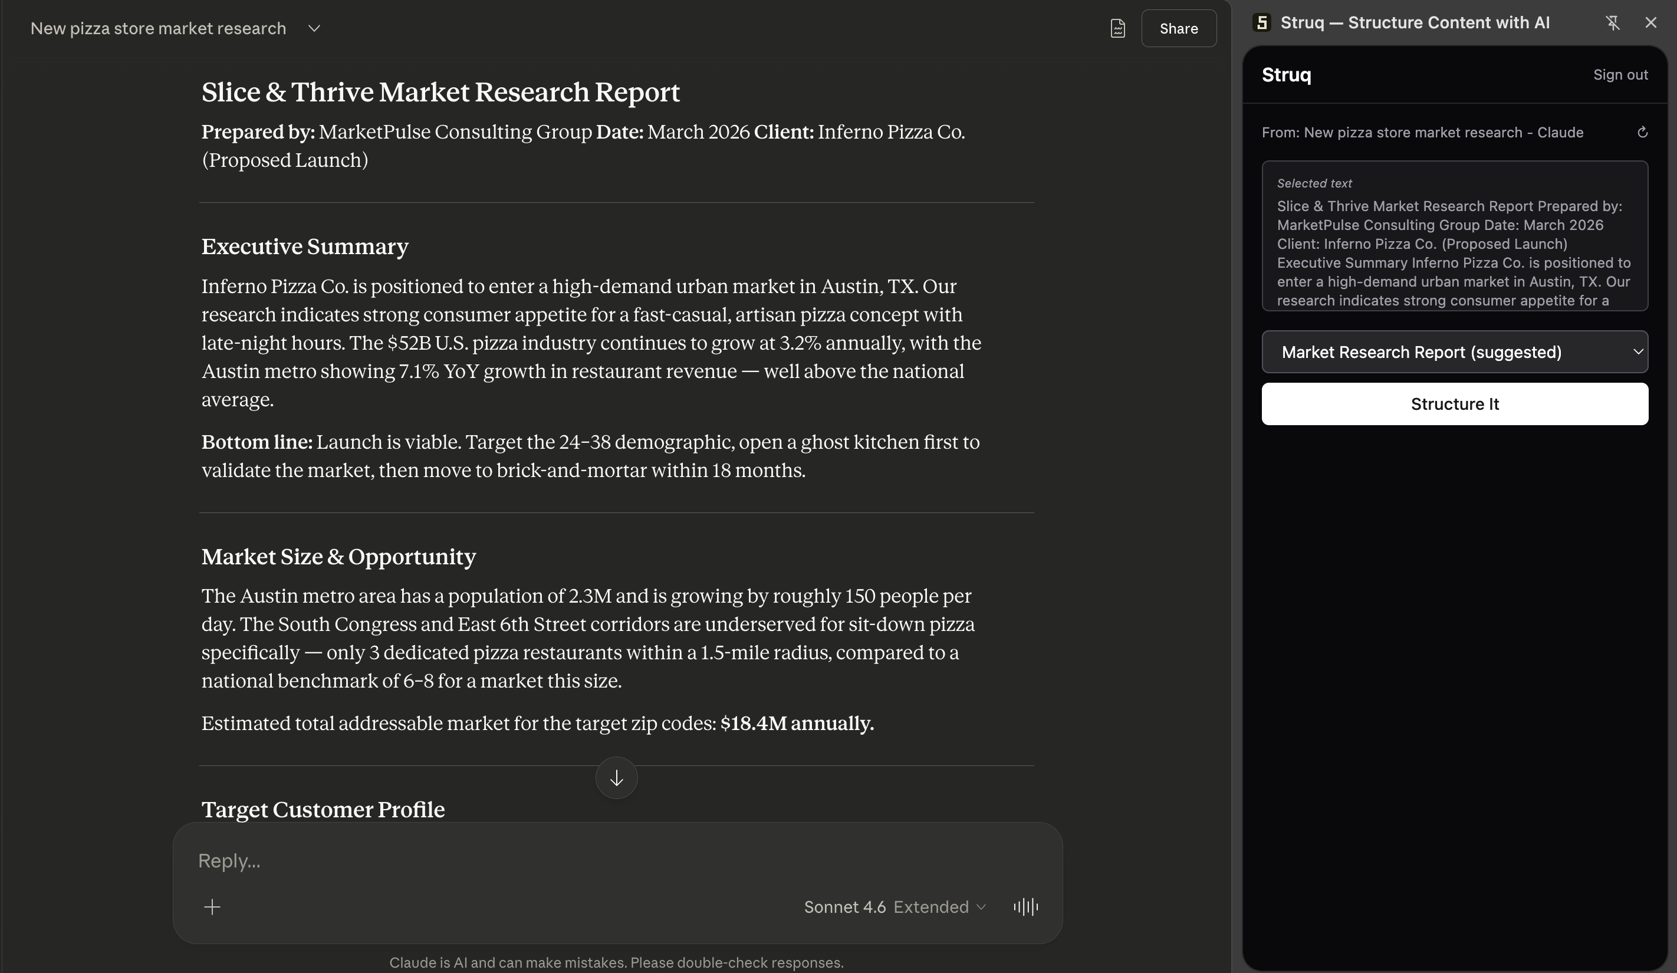Click the down-arrow to jump to latest content
Viewport: 1677px width, 973px height.
[616, 777]
